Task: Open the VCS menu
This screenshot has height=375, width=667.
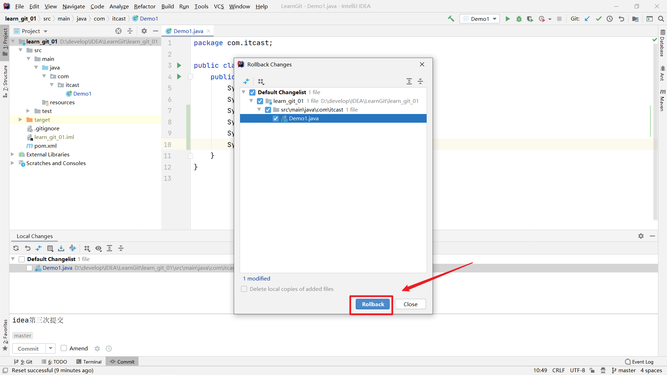Action: pyautogui.click(x=219, y=6)
